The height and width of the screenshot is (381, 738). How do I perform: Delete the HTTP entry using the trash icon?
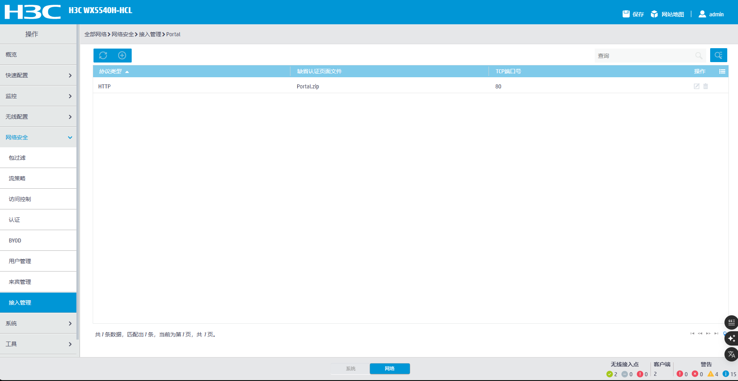[705, 86]
